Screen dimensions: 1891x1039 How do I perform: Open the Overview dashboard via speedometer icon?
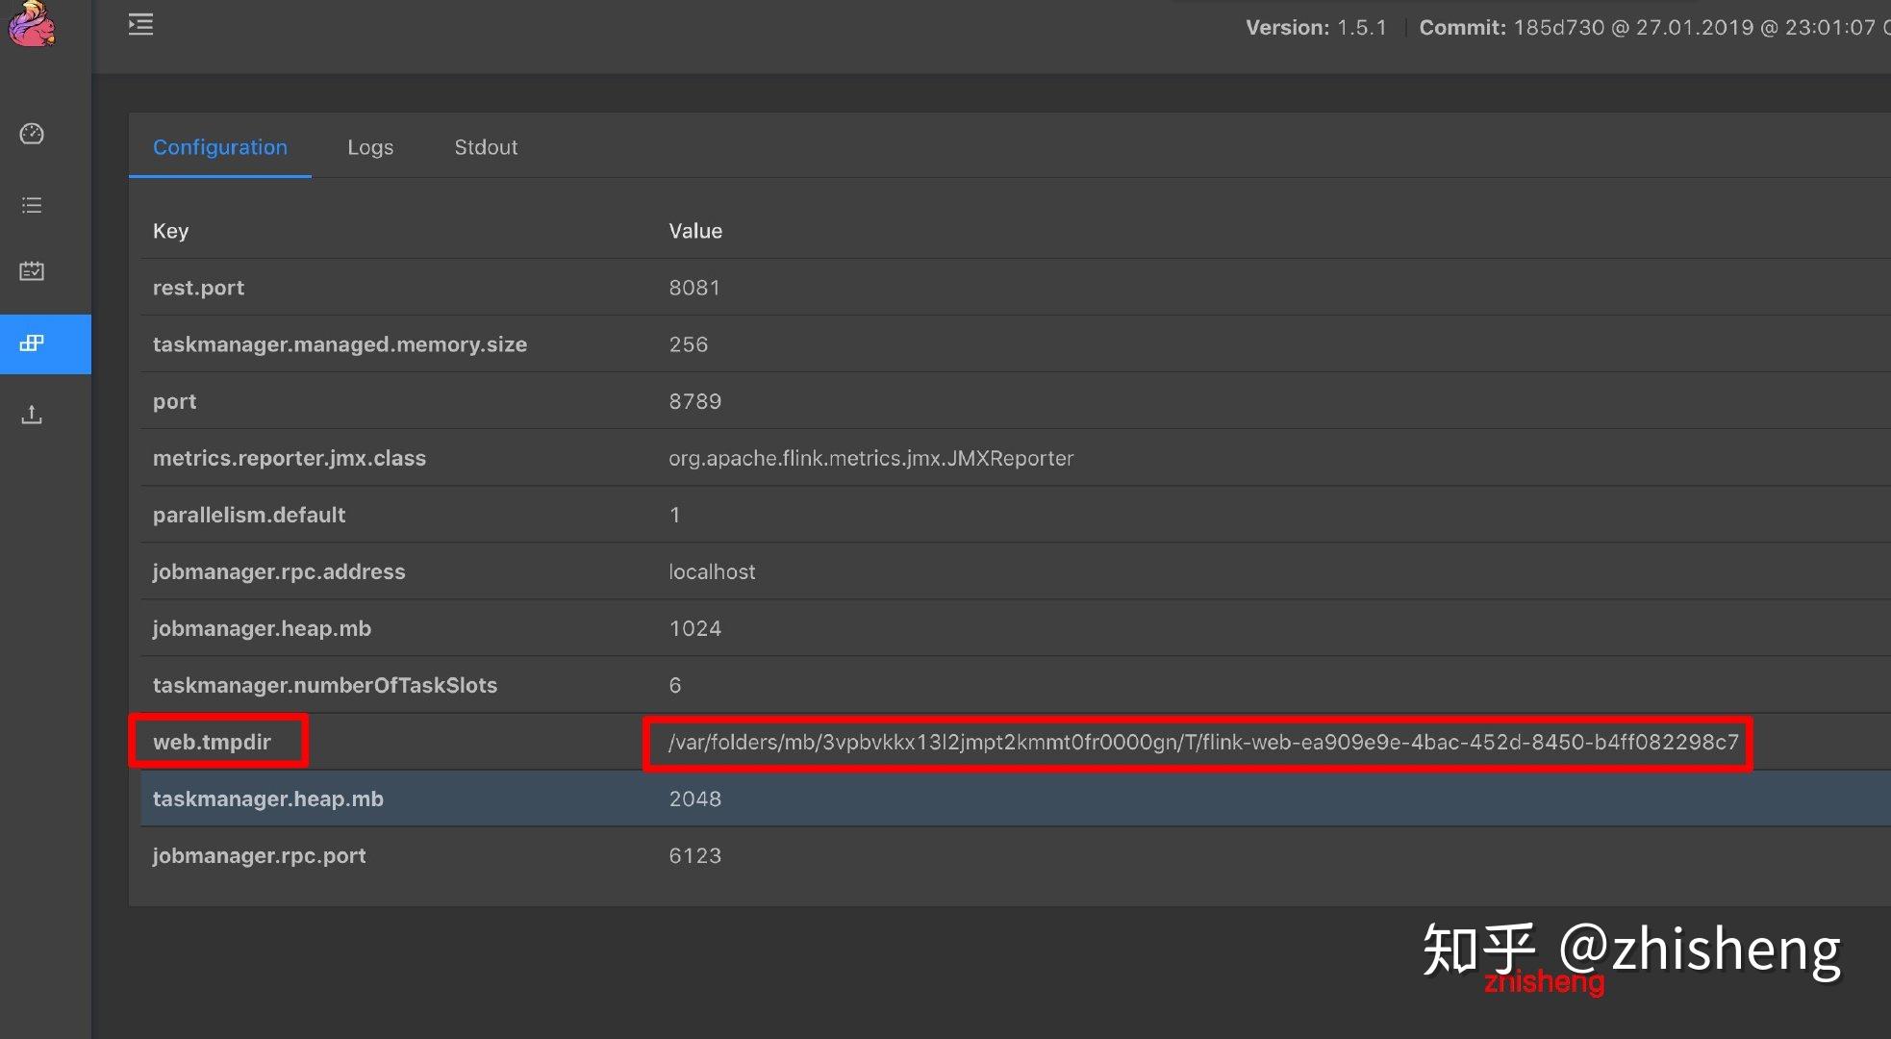[x=32, y=135]
